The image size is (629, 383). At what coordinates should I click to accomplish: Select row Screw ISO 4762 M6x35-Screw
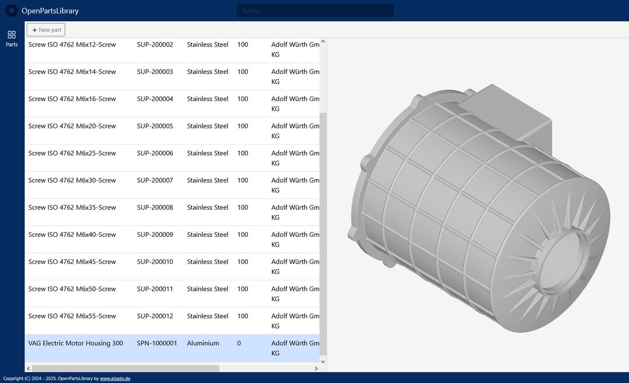point(172,213)
